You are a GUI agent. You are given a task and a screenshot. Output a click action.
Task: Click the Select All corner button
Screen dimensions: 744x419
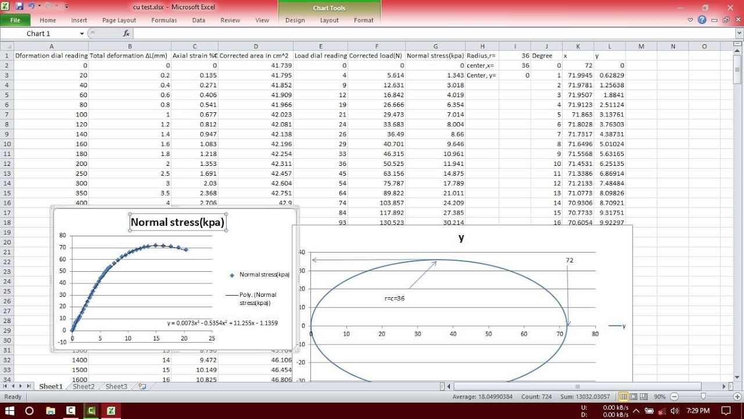coord(6,47)
